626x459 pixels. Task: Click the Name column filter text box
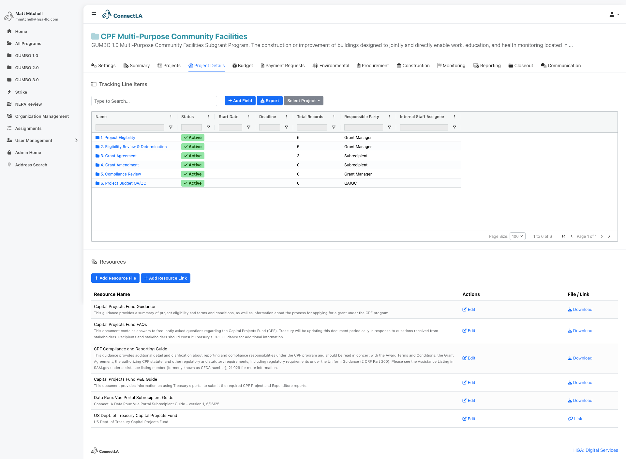[130, 127]
